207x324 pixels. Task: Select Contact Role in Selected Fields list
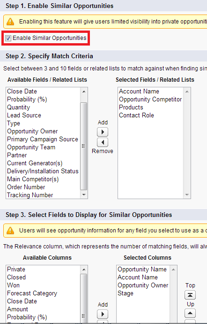click(136, 116)
